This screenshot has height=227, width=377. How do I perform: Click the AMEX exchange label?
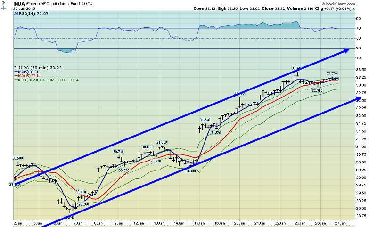pos(87,4)
